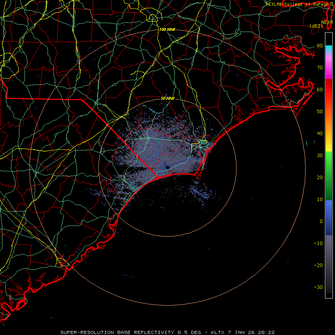The height and width of the screenshot is (335, 335).
Task: Click the "KLTX" station ID in the caption
Action: [218, 332]
